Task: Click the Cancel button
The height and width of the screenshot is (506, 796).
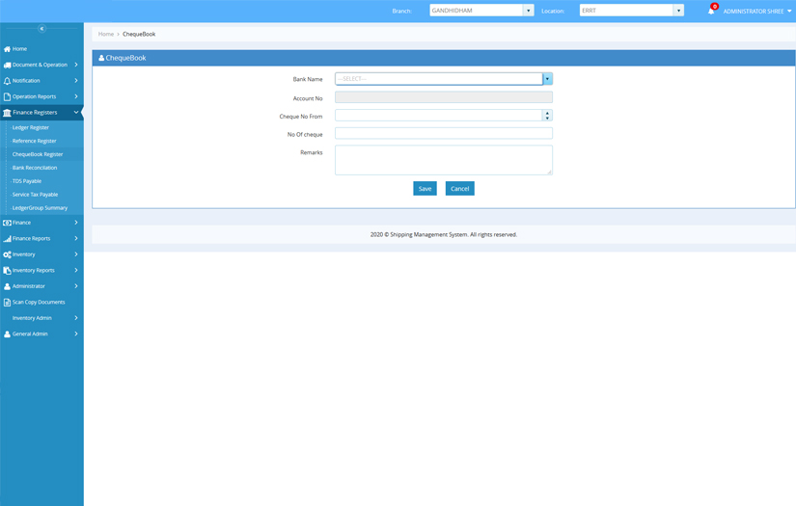Action: (x=460, y=189)
